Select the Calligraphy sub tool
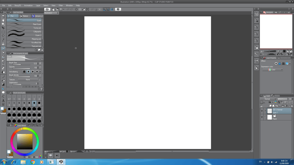Viewport: 294px width, 165px height. coord(25,31)
